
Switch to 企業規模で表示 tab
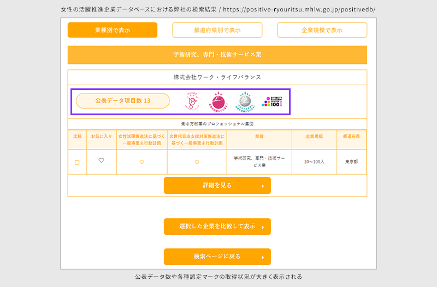tap(322, 30)
